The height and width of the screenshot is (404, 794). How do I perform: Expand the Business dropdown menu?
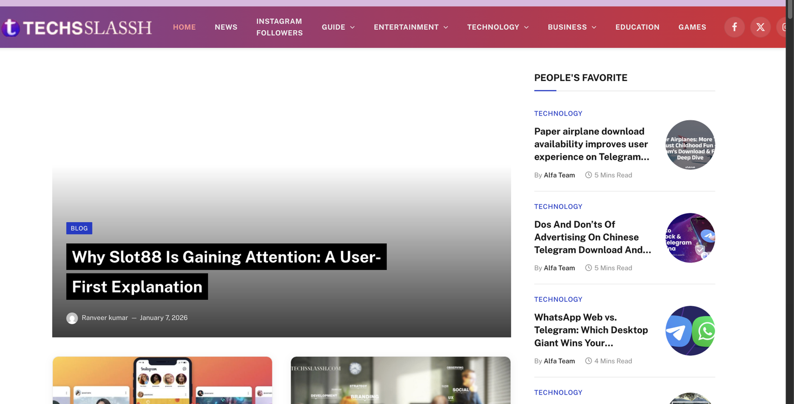[572, 27]
